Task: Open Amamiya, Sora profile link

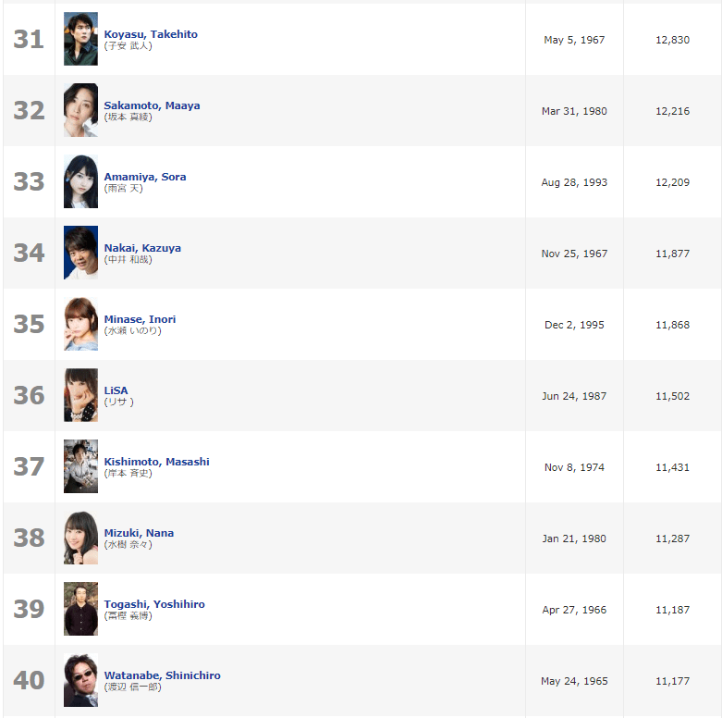Action: click(145, 177)
